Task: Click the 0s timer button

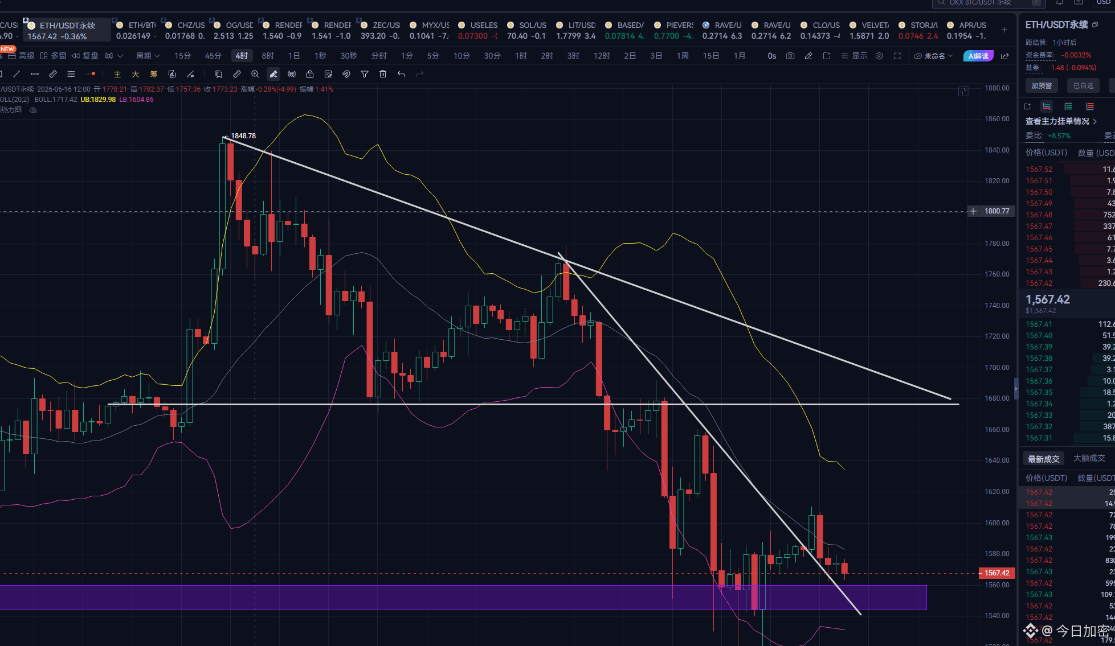Action: [x=772, y=56]
